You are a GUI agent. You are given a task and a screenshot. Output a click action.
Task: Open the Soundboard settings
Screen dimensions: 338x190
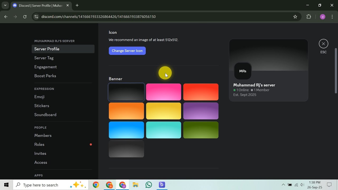63,115
